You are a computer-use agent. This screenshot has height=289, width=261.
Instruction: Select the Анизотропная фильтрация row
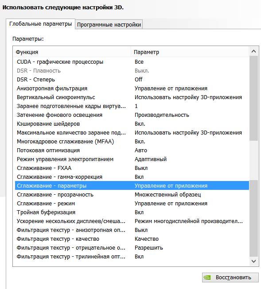click(132, 88)
